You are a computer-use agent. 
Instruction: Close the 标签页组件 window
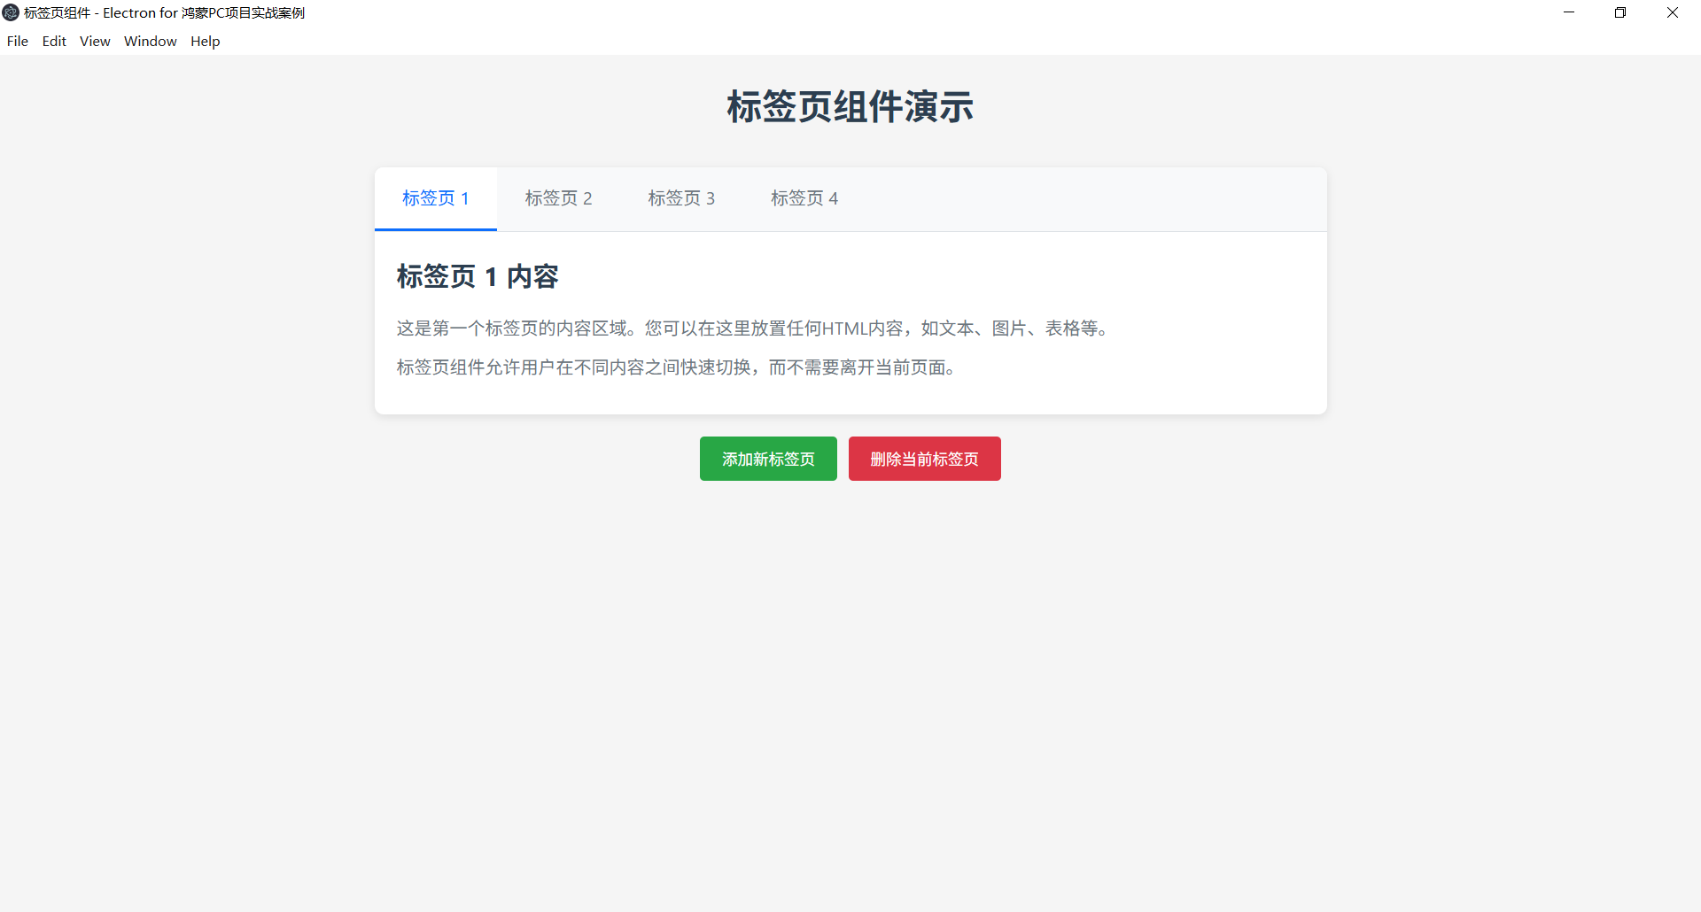tap(1673, 12)
